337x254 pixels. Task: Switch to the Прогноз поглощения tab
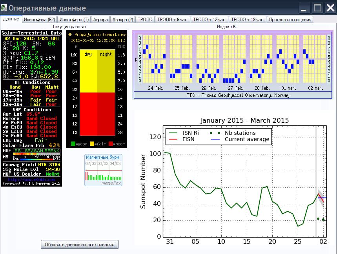click(290, 20)
